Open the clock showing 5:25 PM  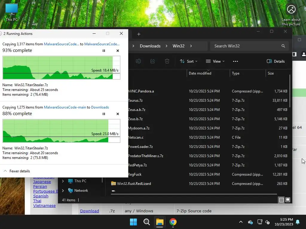coord(284,222)
